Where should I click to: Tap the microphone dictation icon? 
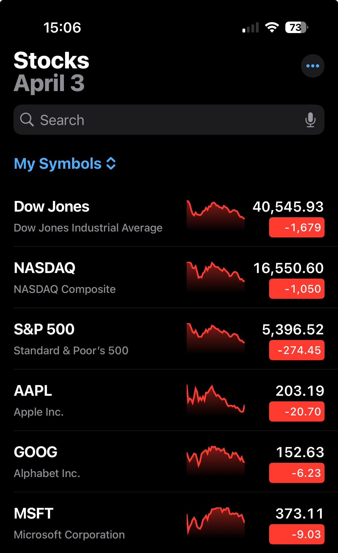pyautogui.click(x=310, y=120)
